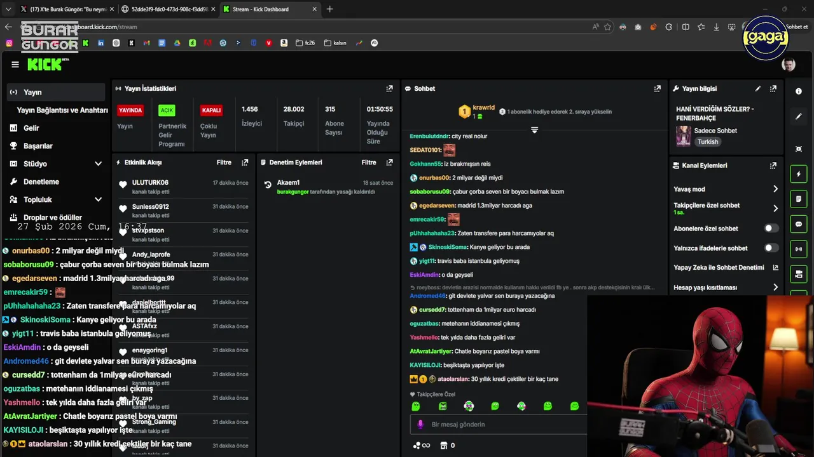The height and width of the screenshot is (457, 814).
Task: Pop out the Kanal Eylemleri panel
Action: 773,166
